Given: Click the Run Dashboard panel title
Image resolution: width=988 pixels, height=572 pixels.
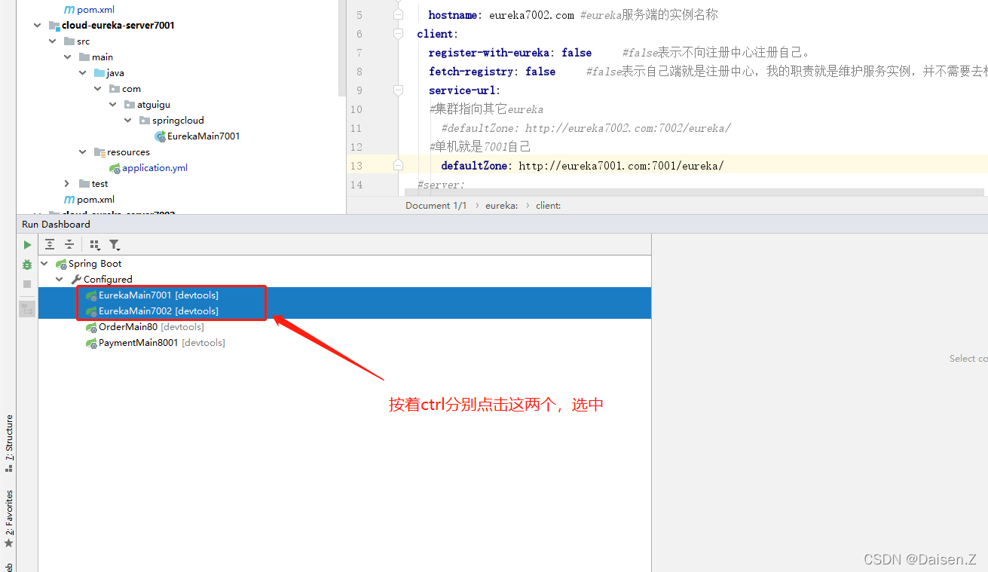Looking at the screenshot, I should 56,224.
